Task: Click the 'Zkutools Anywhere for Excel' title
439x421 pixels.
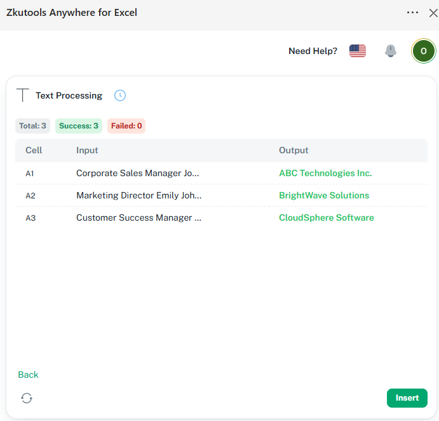Action: click(72, 13)
